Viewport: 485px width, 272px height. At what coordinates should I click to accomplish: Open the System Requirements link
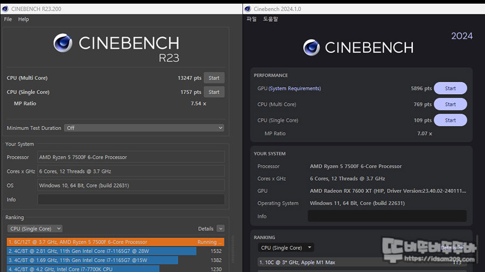[x=294, y=89]
